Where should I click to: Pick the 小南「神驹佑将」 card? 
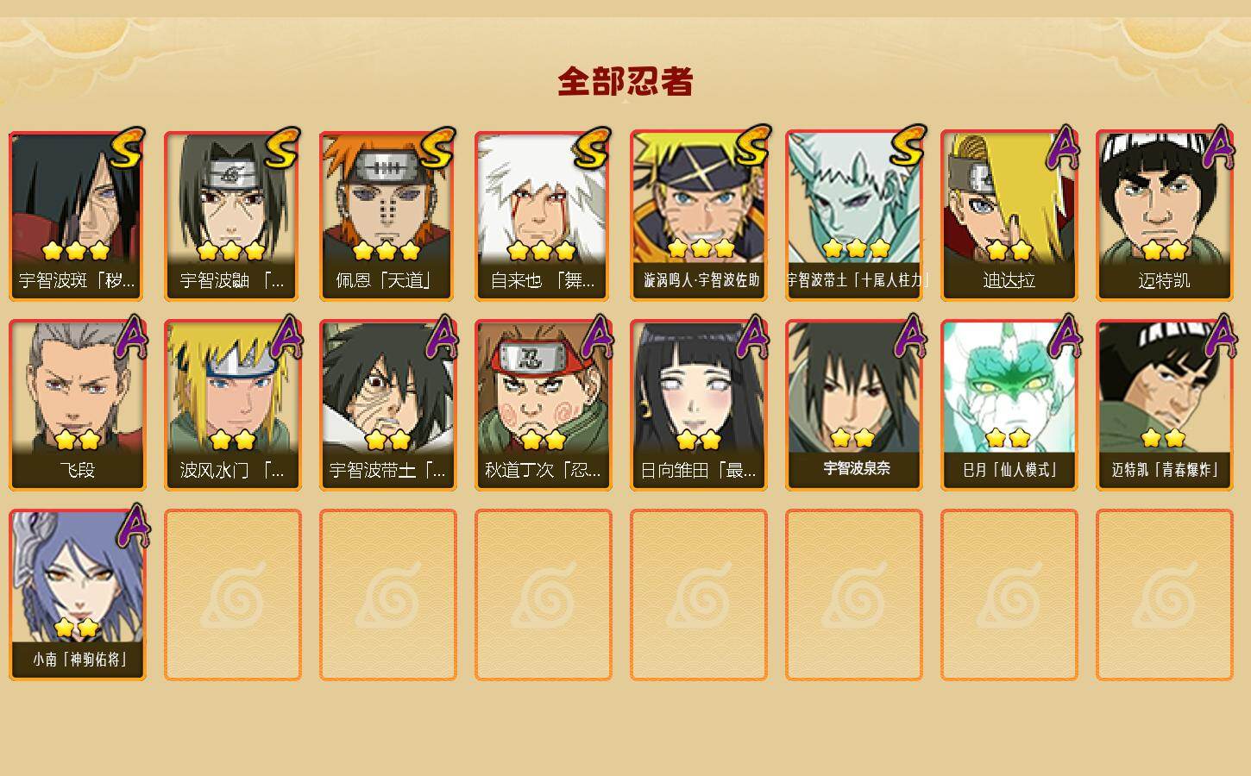(x=78, y=595)
